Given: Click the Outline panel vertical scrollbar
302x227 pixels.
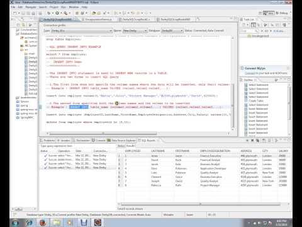Looking at the screenshot, I should pyautogui.click(x=289, y=103).
